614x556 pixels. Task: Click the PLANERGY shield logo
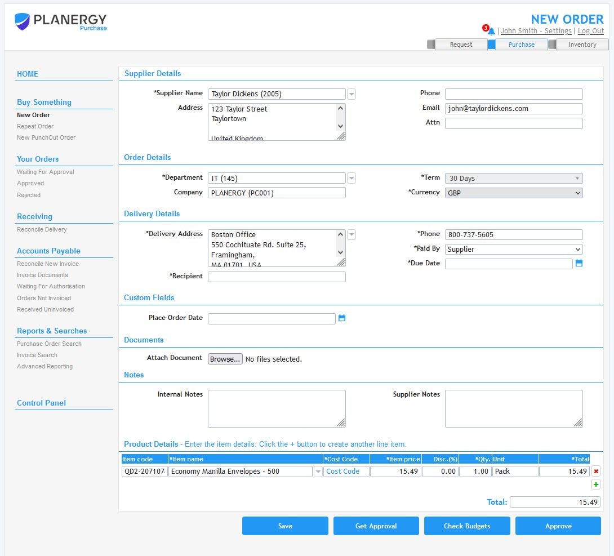click(x=23, y=21)
